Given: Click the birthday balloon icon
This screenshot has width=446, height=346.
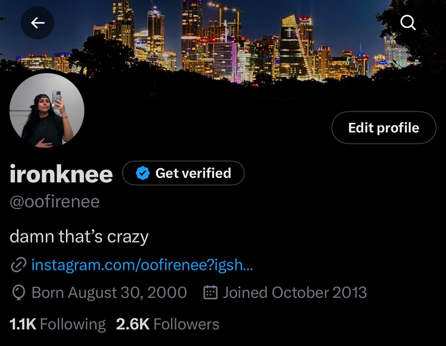Looking at the screenshot, I should pos(19,293).
